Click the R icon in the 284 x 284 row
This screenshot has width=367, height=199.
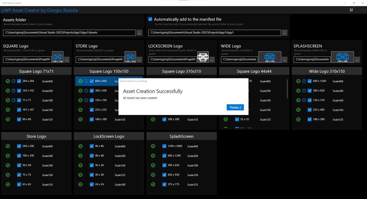click(14, 81)
